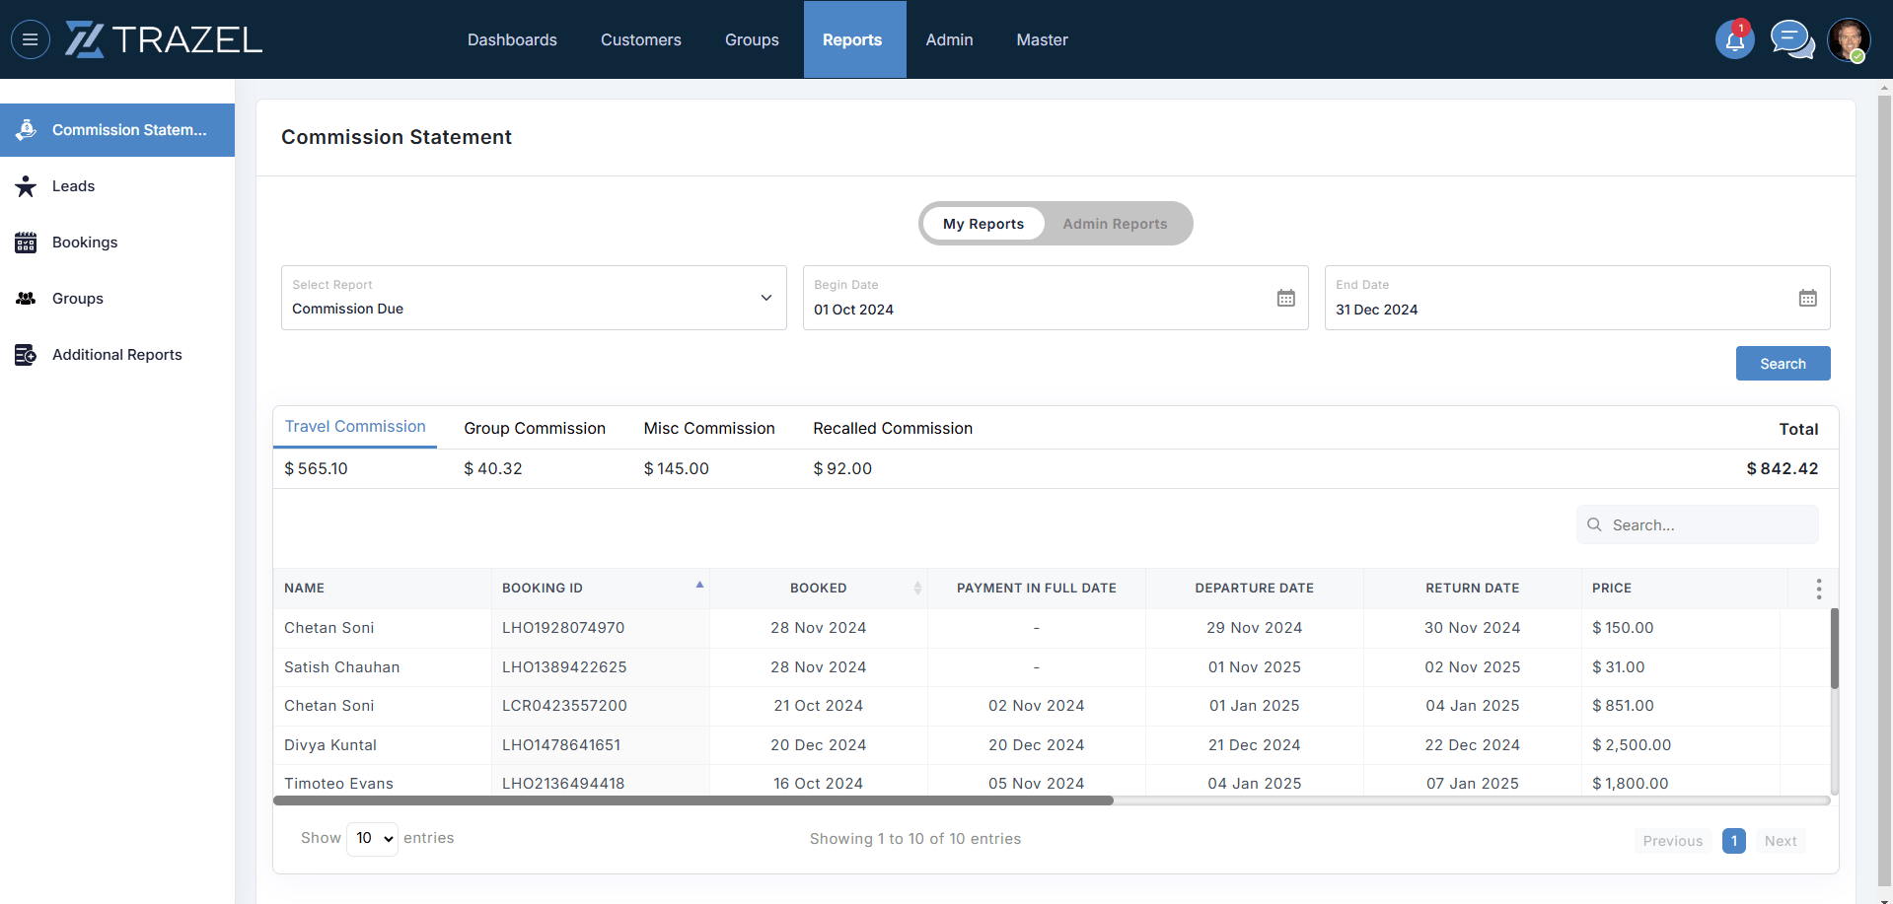Switch to Admin Reports toggle
1893x904 pixels.
click(x=1115, y=224)
